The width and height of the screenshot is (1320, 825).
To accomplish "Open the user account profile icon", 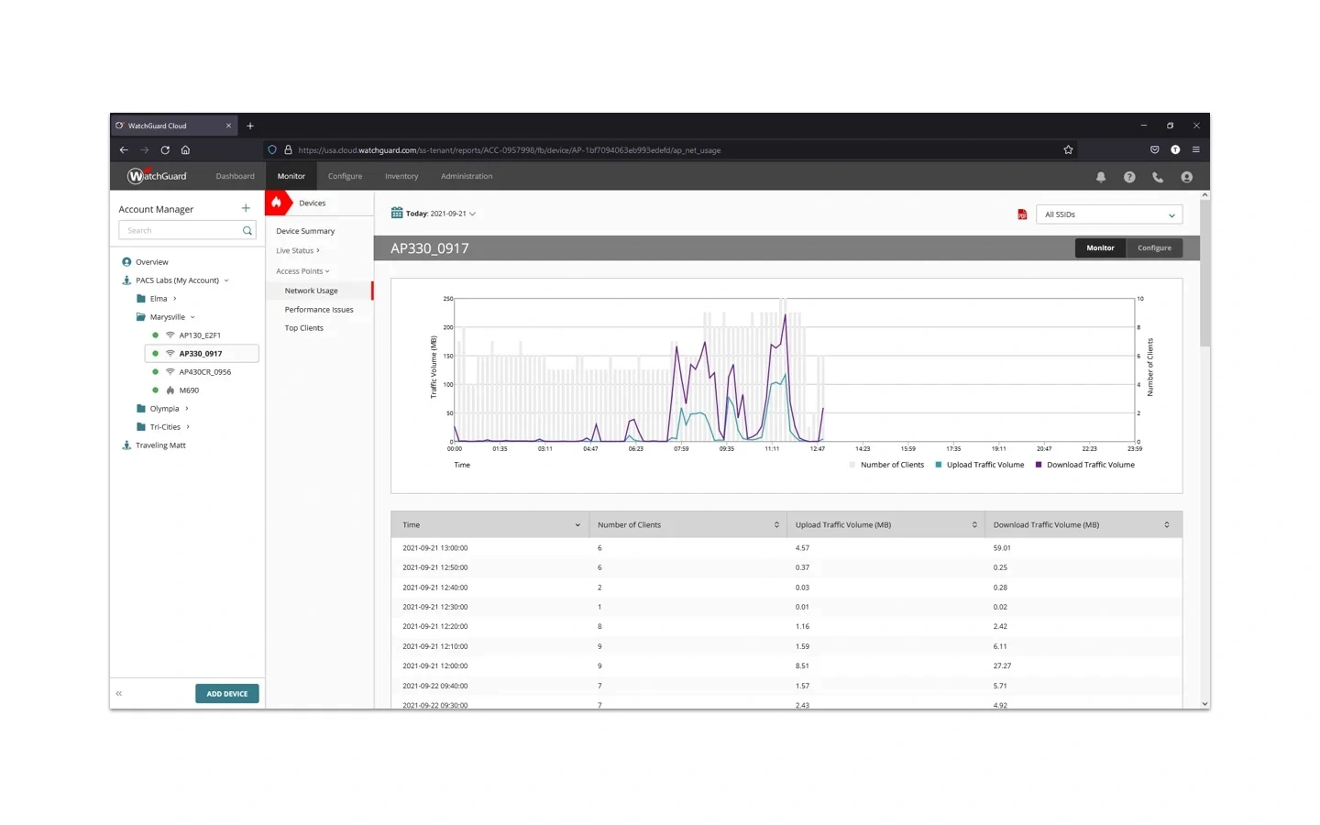I will (1187, 177).
